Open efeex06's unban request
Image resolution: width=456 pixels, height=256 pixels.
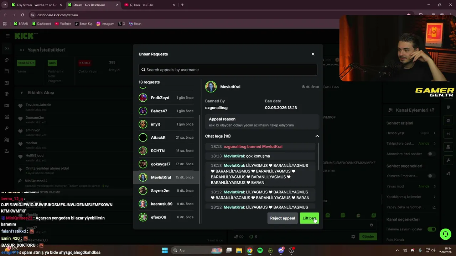(x=166, y=217)
